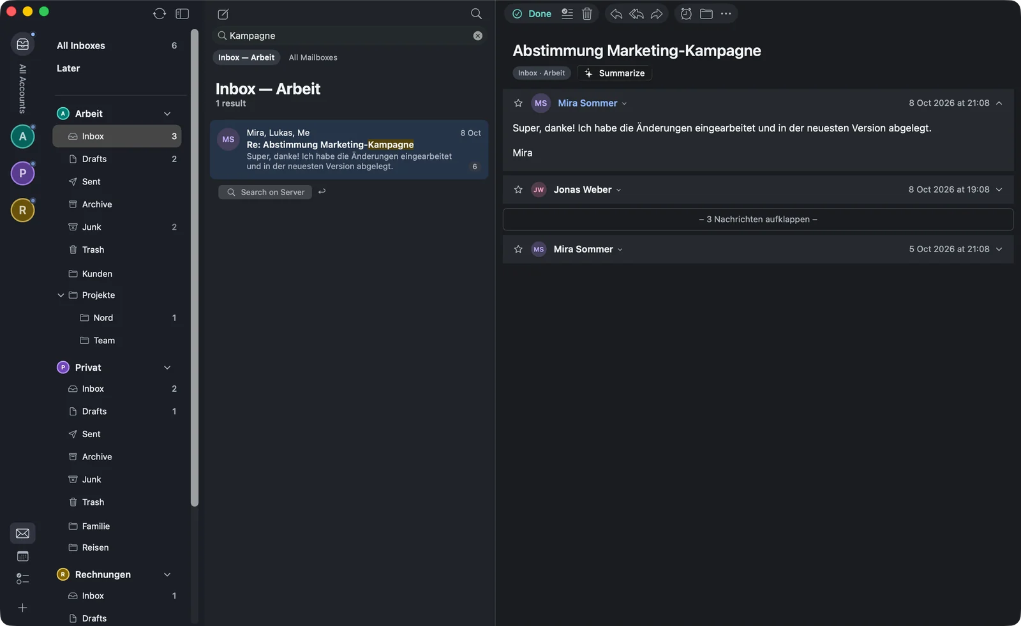Move conversation to trash

587,13
